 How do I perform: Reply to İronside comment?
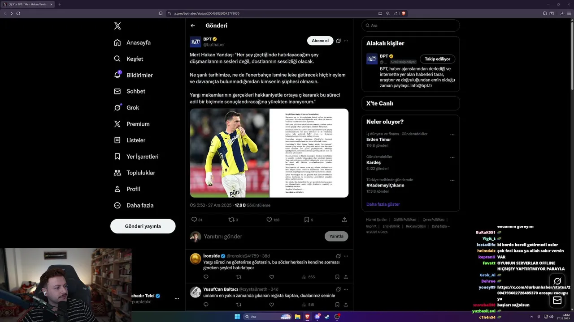click(206, 277)
